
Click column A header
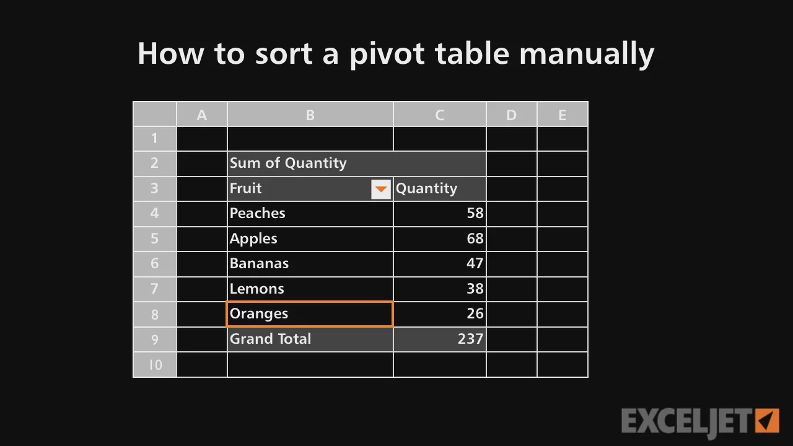[x=201, y=115]
